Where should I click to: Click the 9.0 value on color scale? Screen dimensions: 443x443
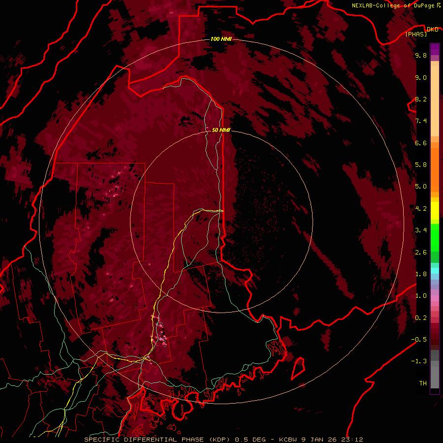coord(421,78)
